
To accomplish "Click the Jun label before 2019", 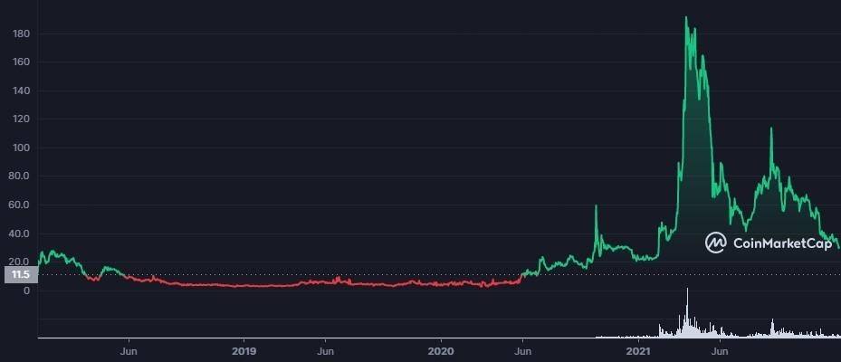I will (129, 351).
